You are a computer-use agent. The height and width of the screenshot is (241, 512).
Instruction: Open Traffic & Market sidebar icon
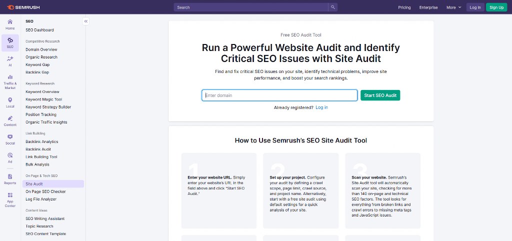coord(10,81)
